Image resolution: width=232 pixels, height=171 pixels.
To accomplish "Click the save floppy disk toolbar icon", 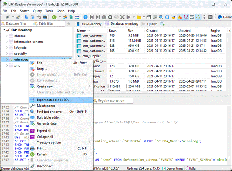I will [x=149, y=17].
